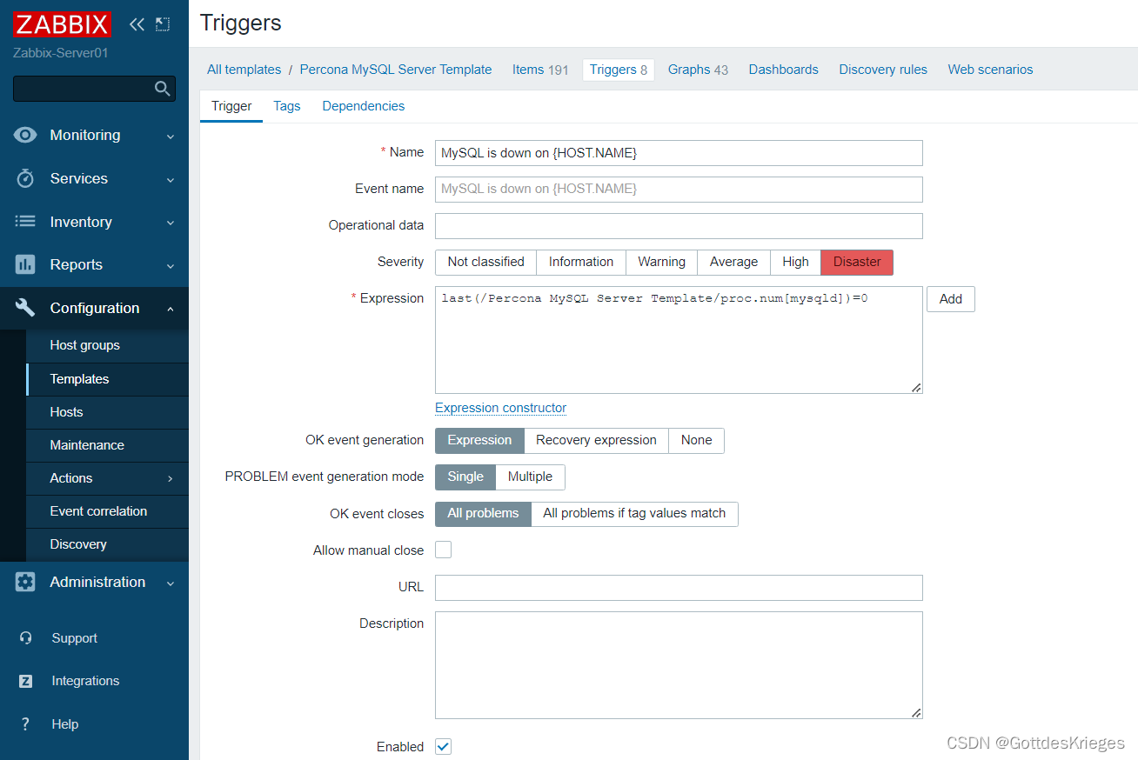The height and width of the screenshot is (760, 1138).
Task: Click the Support headset icon
Action: coord(26,638)
